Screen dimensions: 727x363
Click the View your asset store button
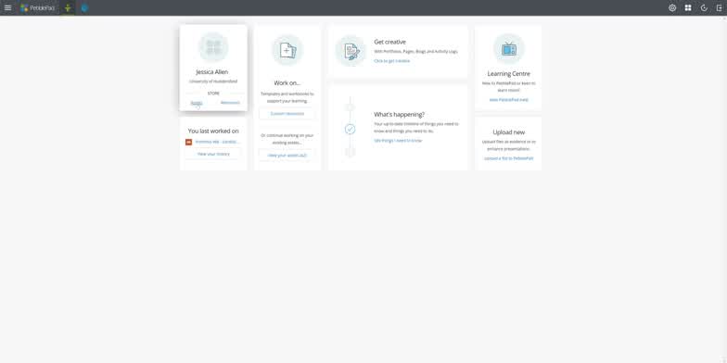pos(287,156)
